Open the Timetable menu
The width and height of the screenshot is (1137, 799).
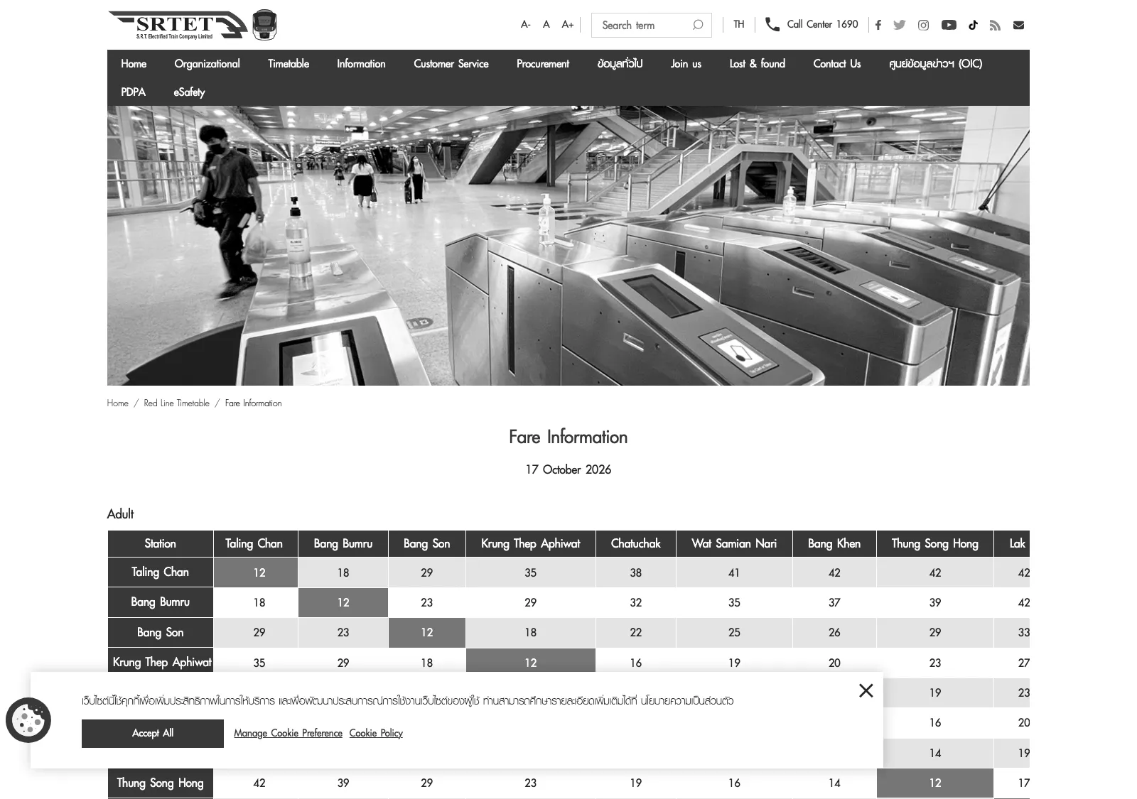(289, 63)
